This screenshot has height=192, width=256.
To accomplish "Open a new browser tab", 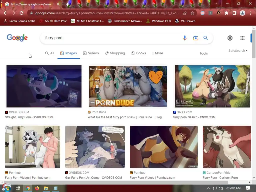I will [67, 4].
